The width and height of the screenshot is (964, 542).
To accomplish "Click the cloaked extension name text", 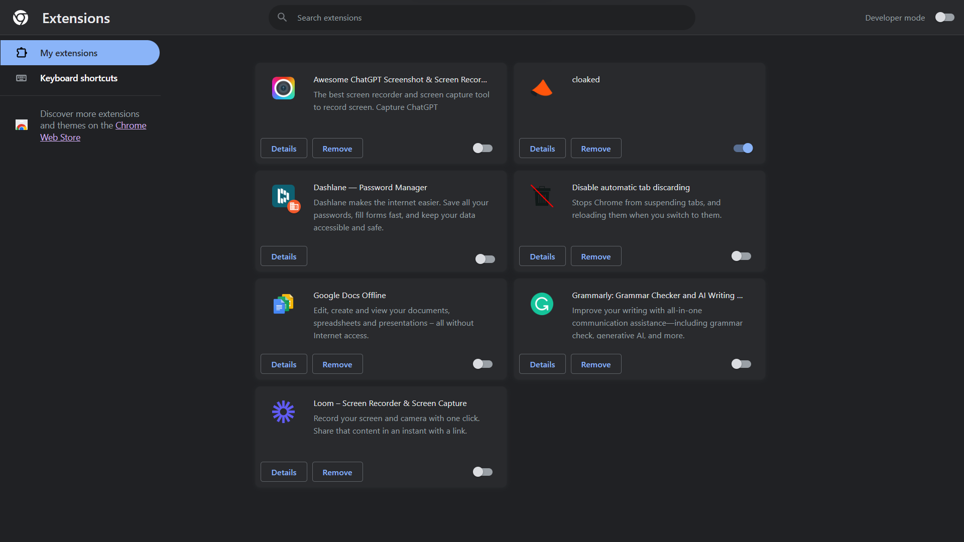I will point(585,79).
